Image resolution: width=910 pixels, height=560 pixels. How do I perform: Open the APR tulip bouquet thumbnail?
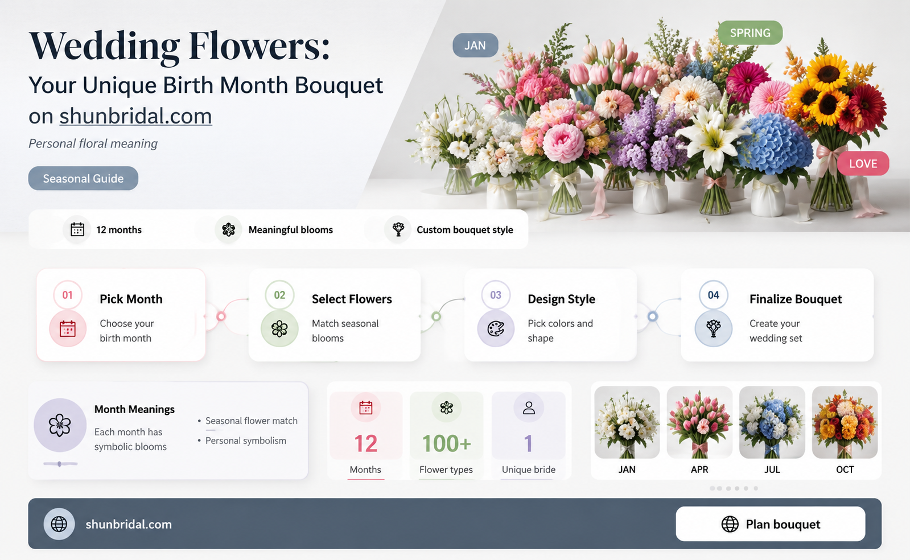699,422
